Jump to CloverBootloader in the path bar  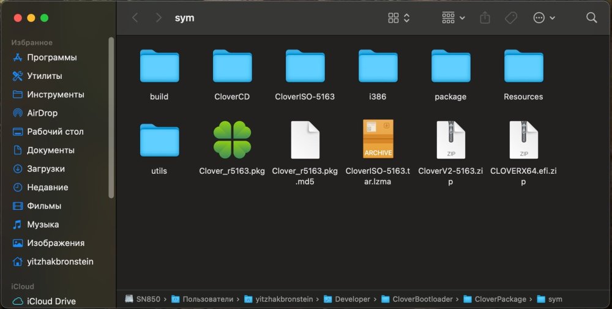pos(417,299)
